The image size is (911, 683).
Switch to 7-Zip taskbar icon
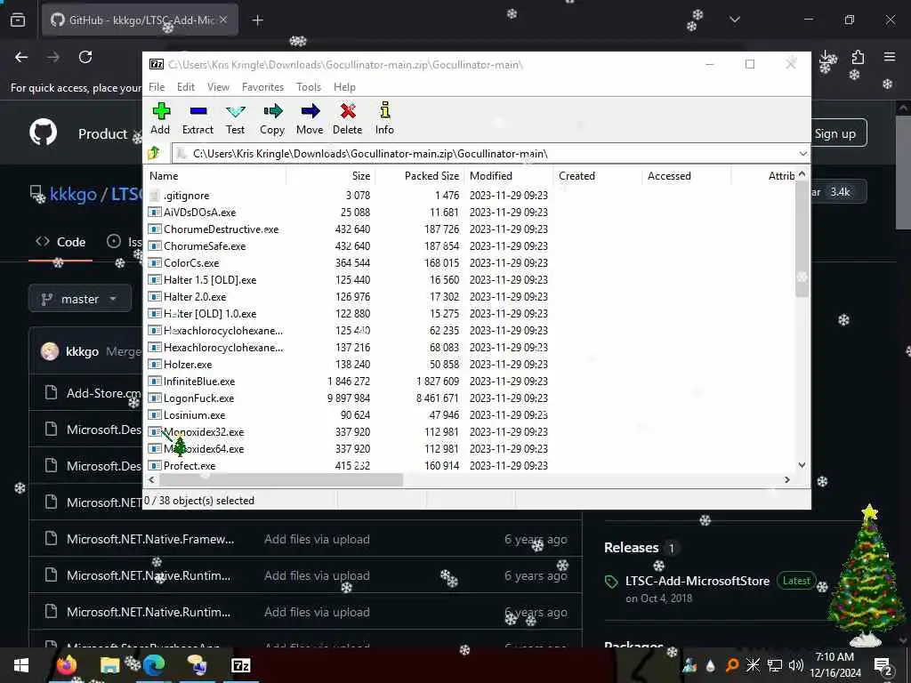click(240, 665)
